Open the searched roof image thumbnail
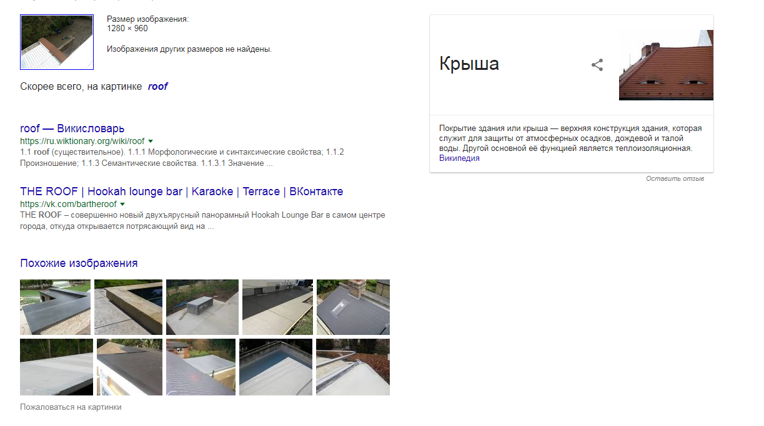This screenshot has height=426, width=764. click(x=57, y=42)
